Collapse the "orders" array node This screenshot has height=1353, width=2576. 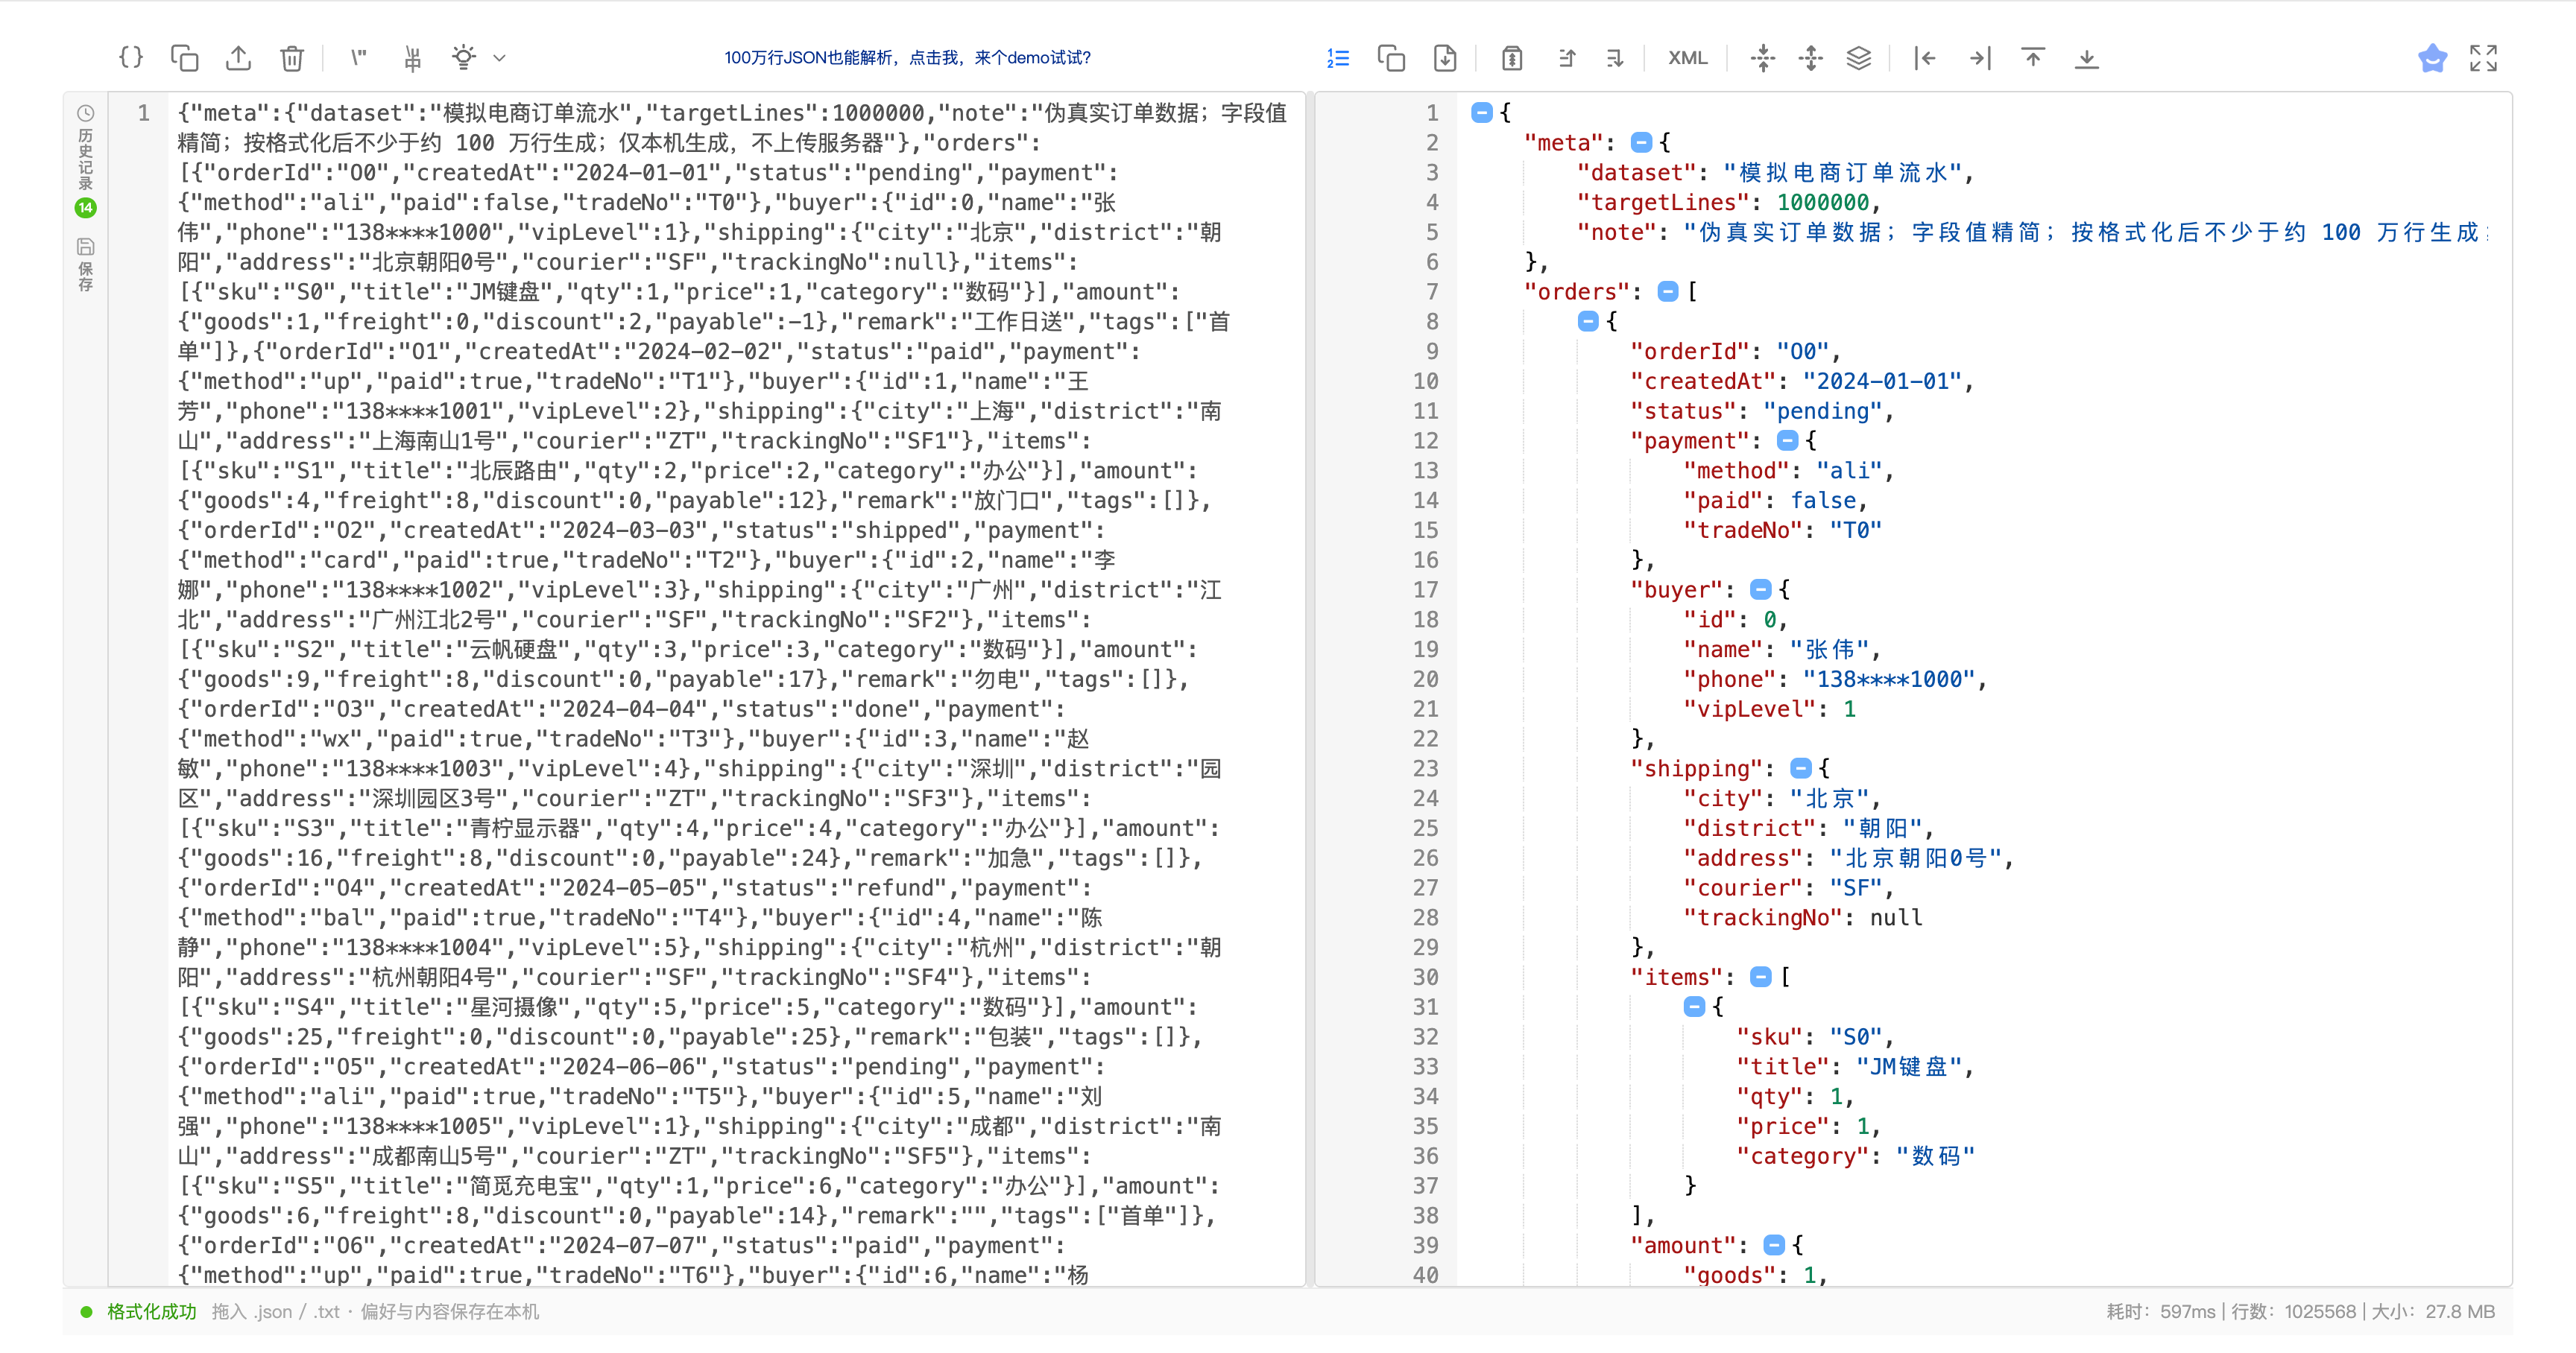[1667, 291]
